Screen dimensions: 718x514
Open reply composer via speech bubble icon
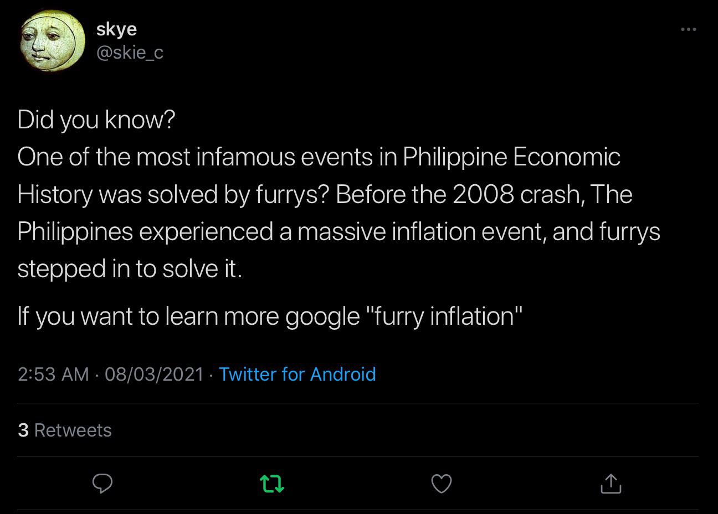[102, 484]
